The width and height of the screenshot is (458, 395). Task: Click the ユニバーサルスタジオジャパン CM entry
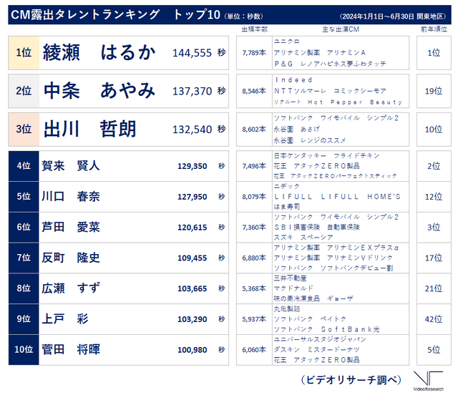pos(319,338)
